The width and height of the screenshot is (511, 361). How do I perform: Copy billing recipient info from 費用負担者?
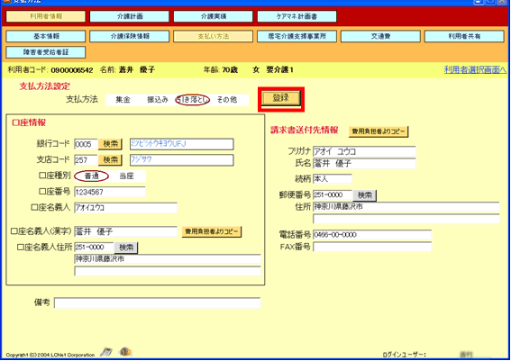[379, 131]
